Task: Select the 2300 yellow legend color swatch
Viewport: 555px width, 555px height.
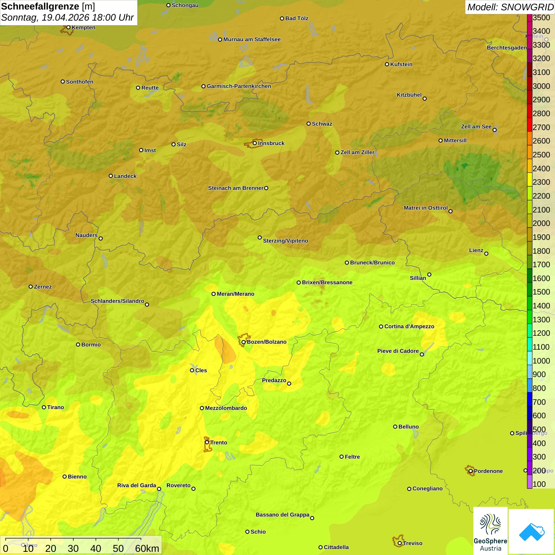Action: pos(530,180)
